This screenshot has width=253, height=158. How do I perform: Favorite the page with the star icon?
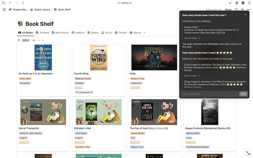(242, 9)
